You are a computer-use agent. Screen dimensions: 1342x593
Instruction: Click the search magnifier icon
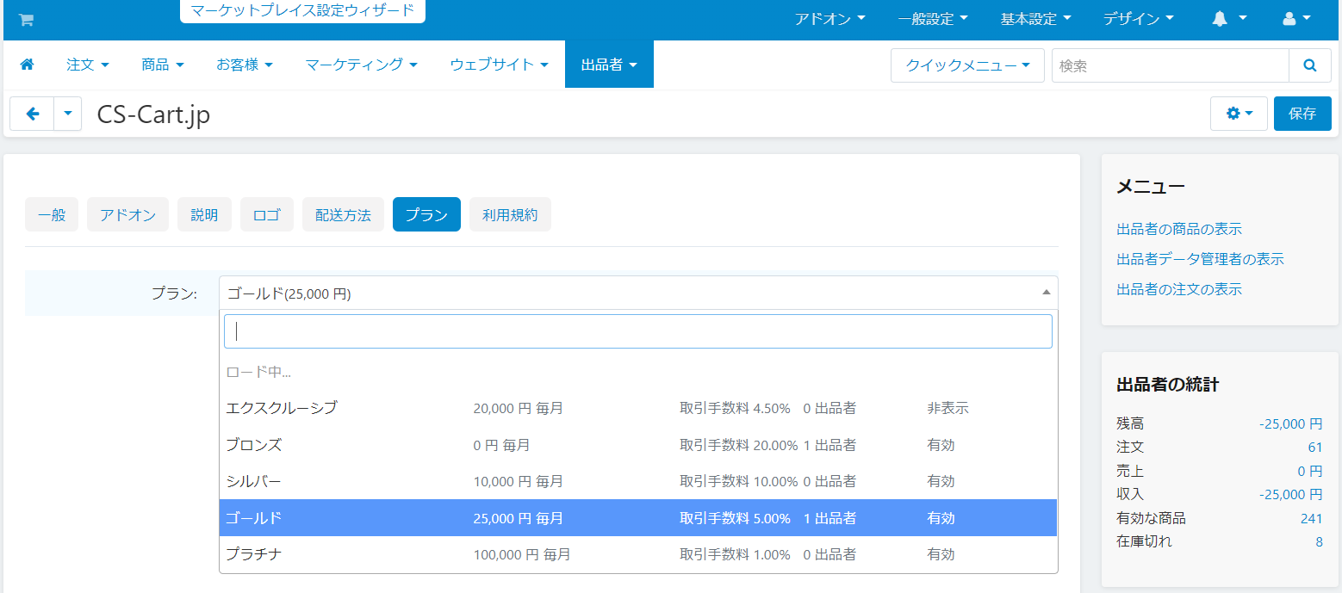tap(1310, 65)
